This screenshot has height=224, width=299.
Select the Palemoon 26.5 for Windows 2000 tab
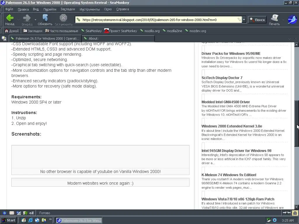[x=45, y=38]
